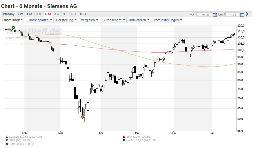254x148 pixels.
Task: Open the Indikatoren dropdown
Action: [139, 20]
